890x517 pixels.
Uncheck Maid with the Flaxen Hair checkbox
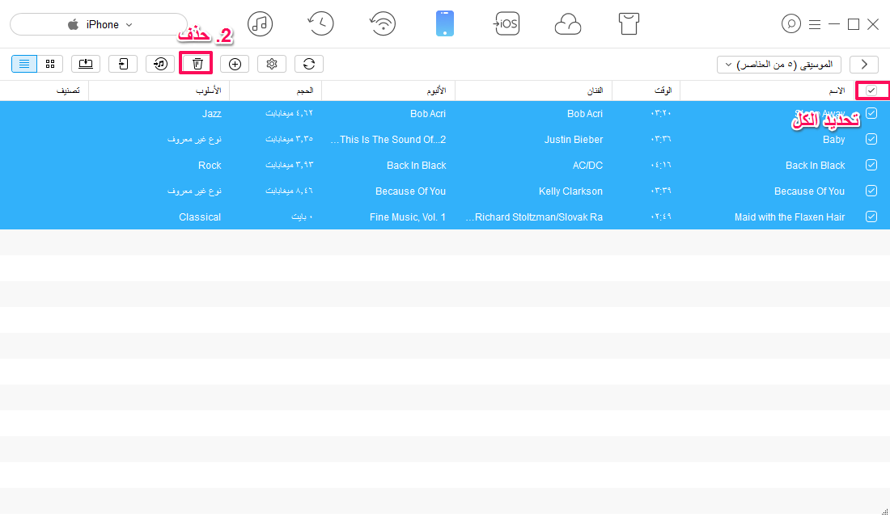[x=871, y=216]
